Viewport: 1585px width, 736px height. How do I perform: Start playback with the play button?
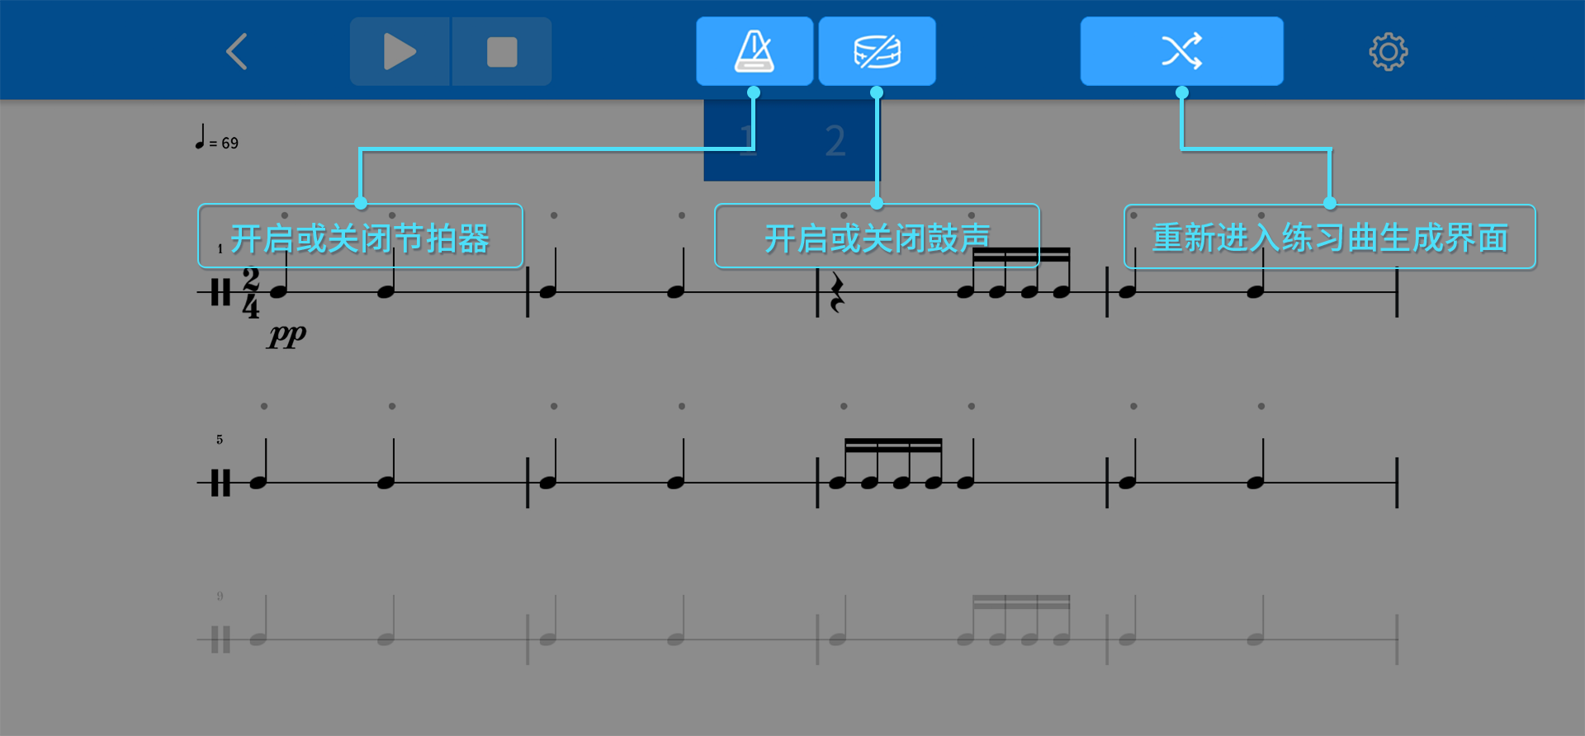point(400,51)
